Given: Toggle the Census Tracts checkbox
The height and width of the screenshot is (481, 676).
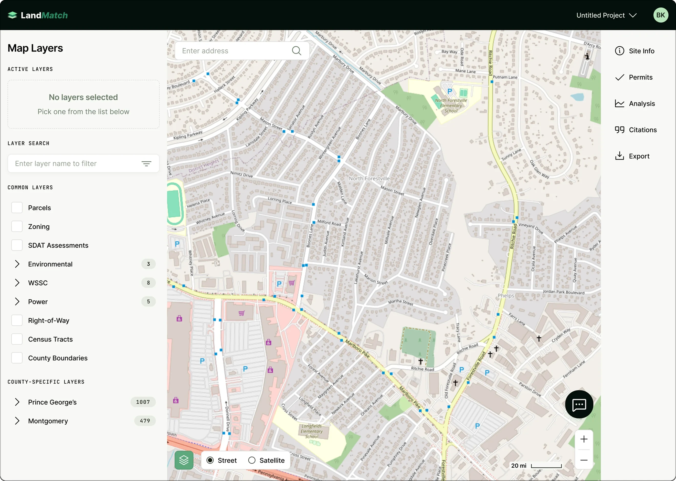Looking at the screenshot, I should pyautogui.click(x=17, y=339).
